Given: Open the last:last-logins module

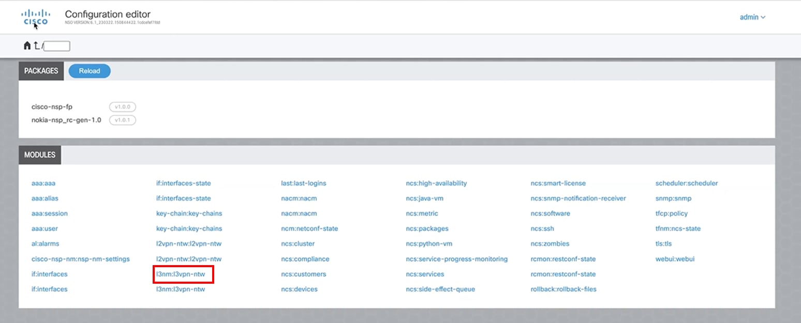Looking at the screenshot, I should [304, 183].
